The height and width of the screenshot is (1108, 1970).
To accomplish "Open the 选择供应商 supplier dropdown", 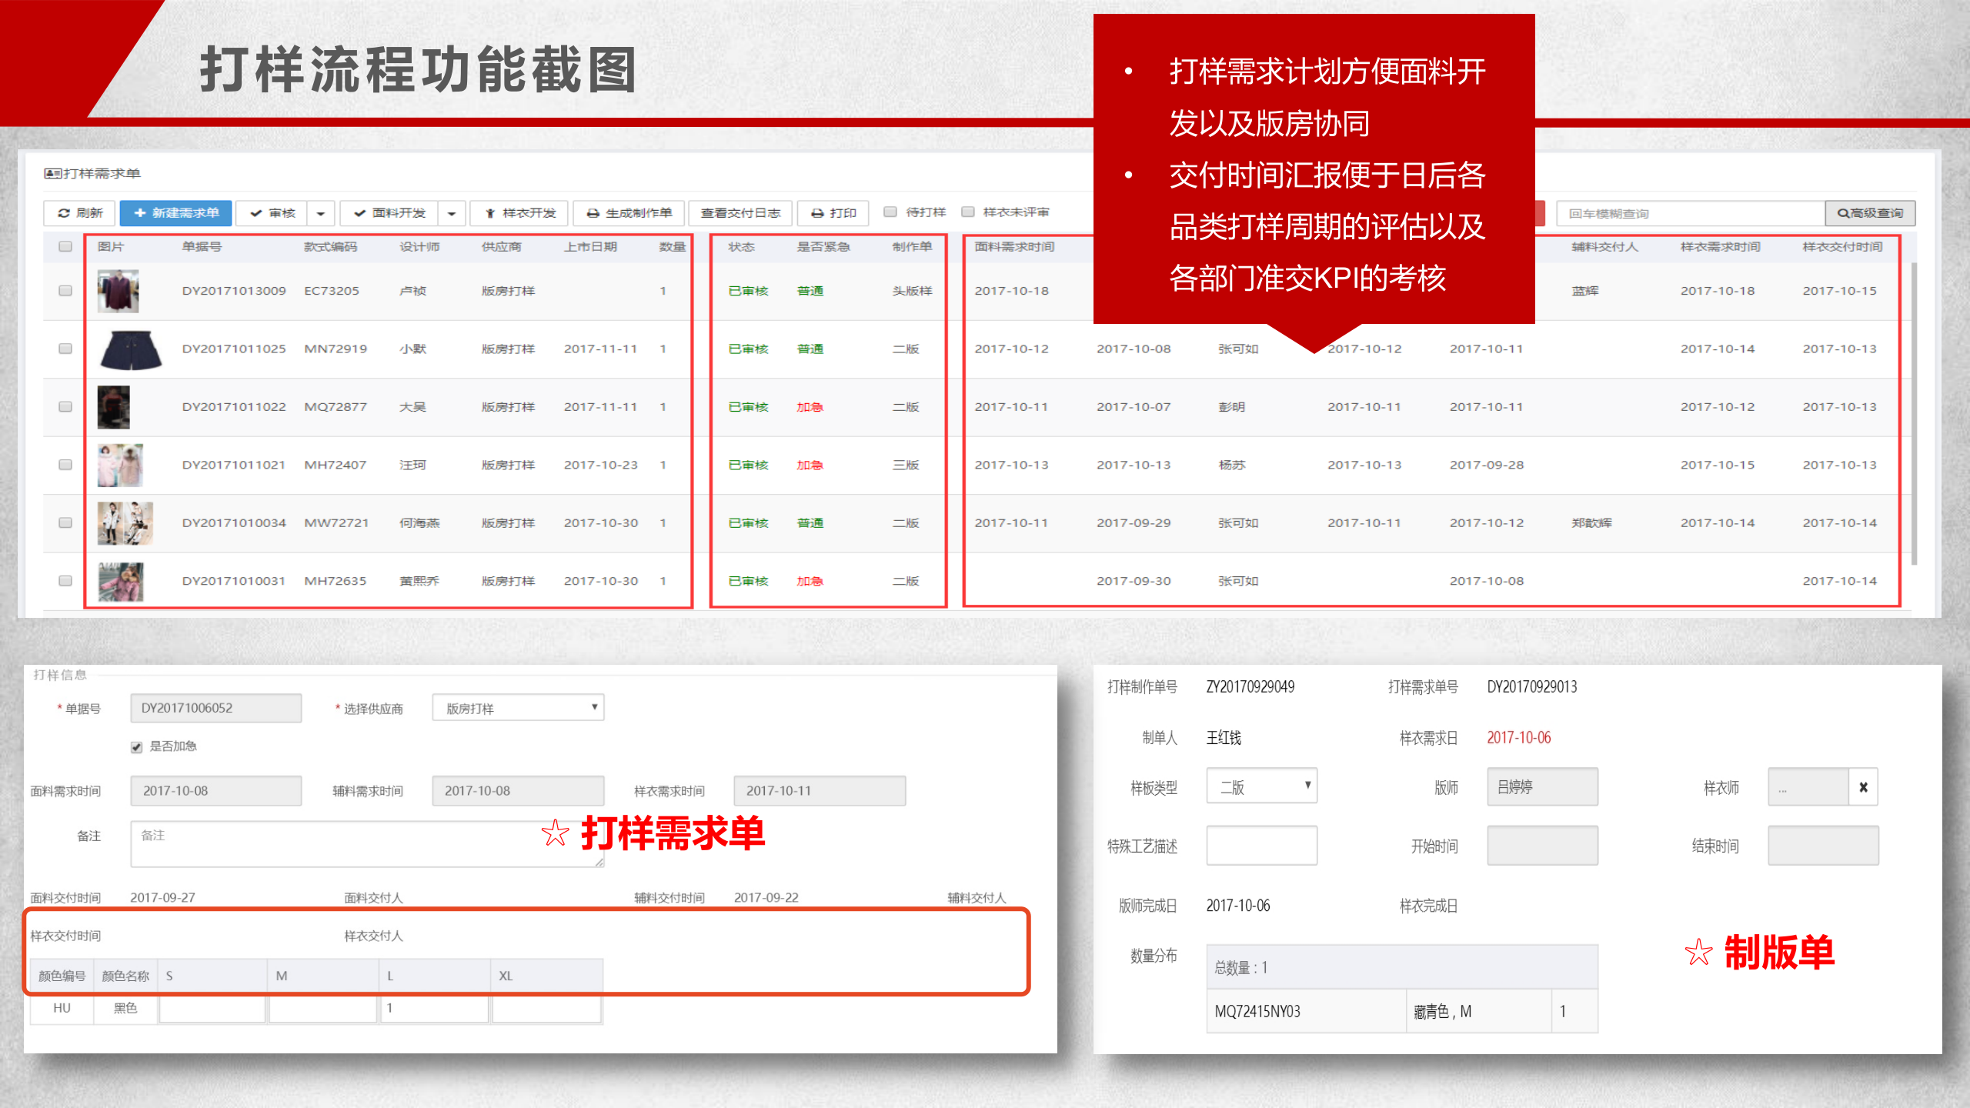I will [517, 707].
